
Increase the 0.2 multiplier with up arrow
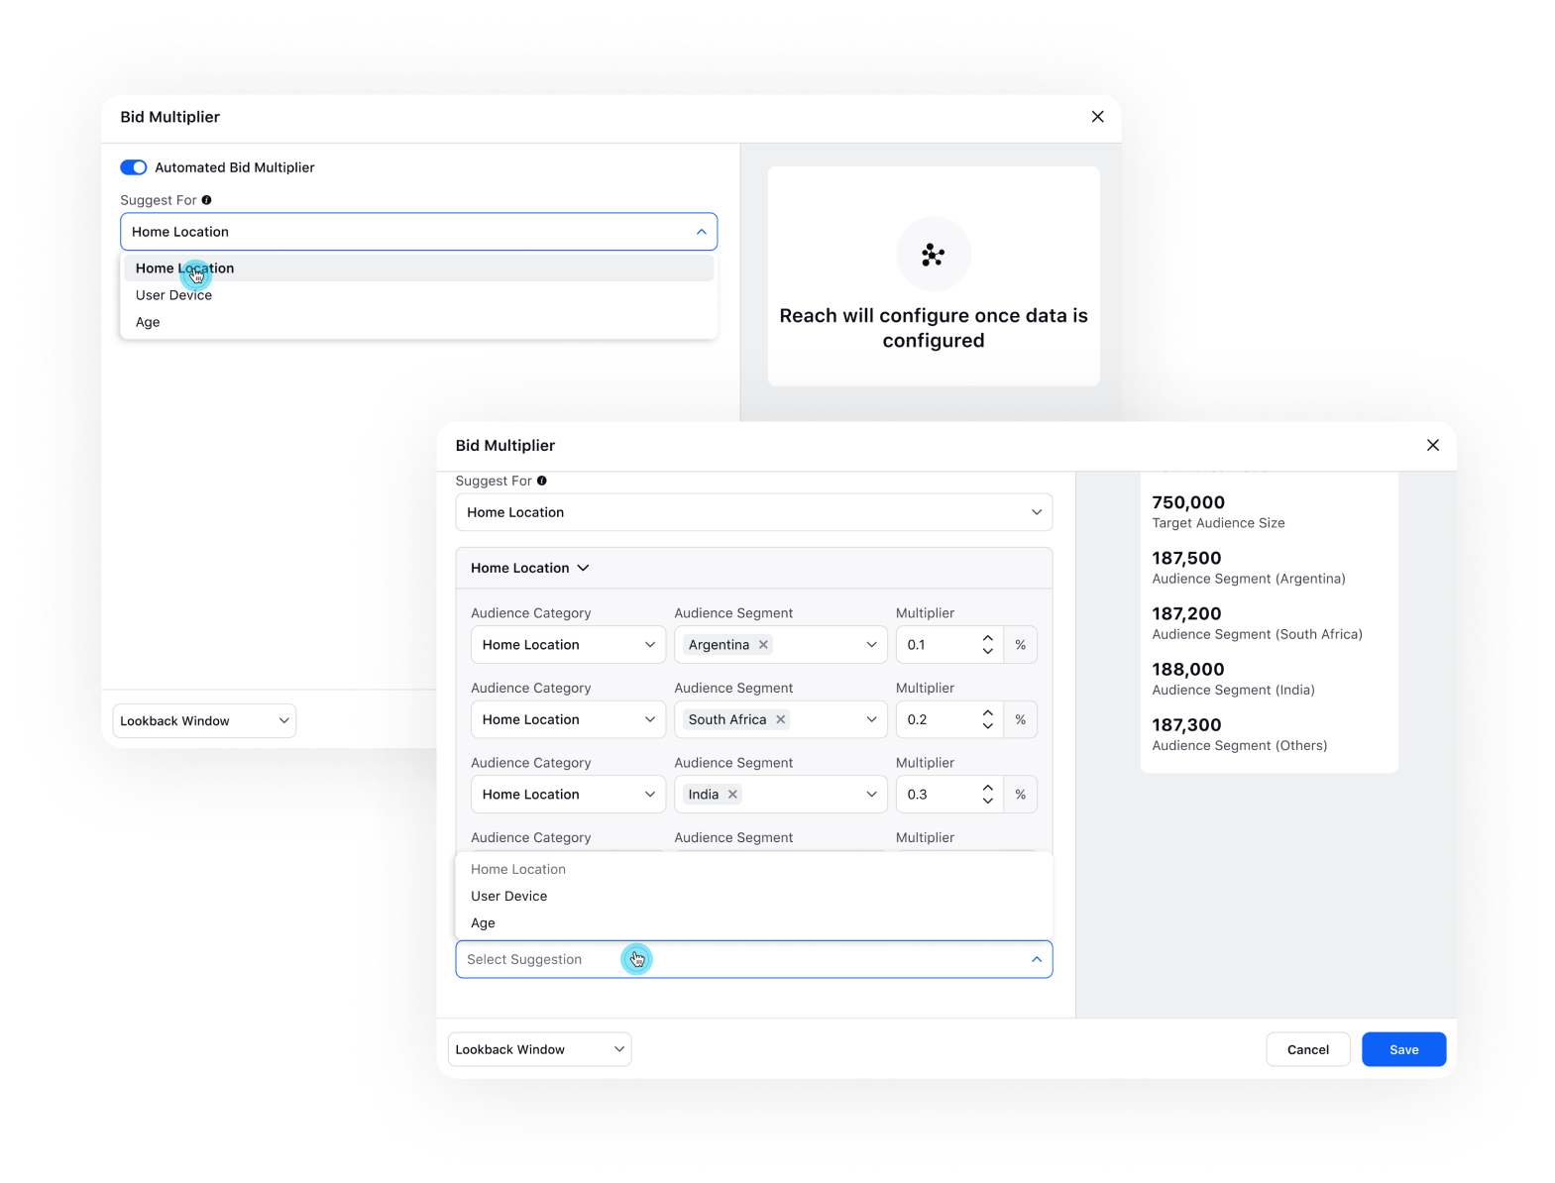coord(987,712)
